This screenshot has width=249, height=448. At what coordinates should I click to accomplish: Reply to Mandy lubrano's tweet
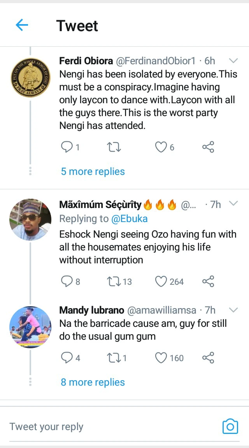tap(67, 358)
